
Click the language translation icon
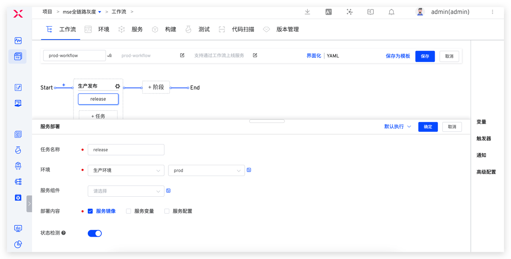click(329, 12)
